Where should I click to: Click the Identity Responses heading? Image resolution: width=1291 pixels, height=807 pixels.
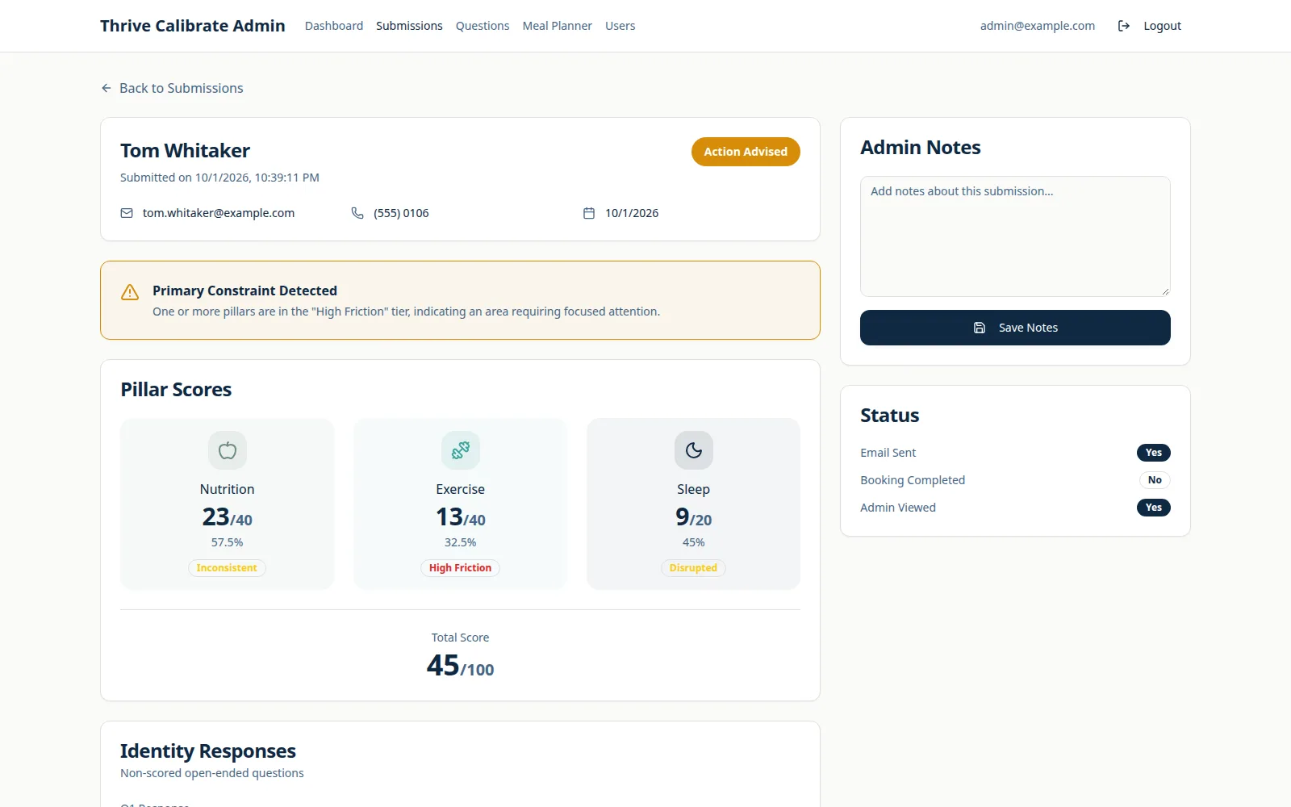tap(208, 751)
